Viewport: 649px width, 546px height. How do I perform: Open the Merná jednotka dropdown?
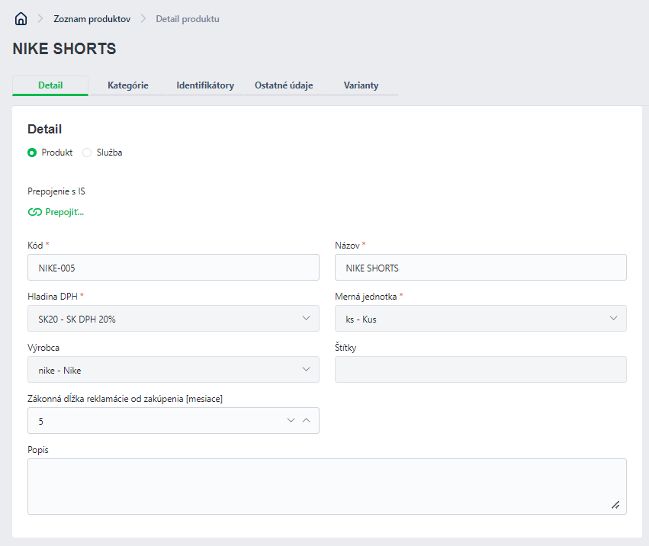pyautogui.click(x=480, y=318)
